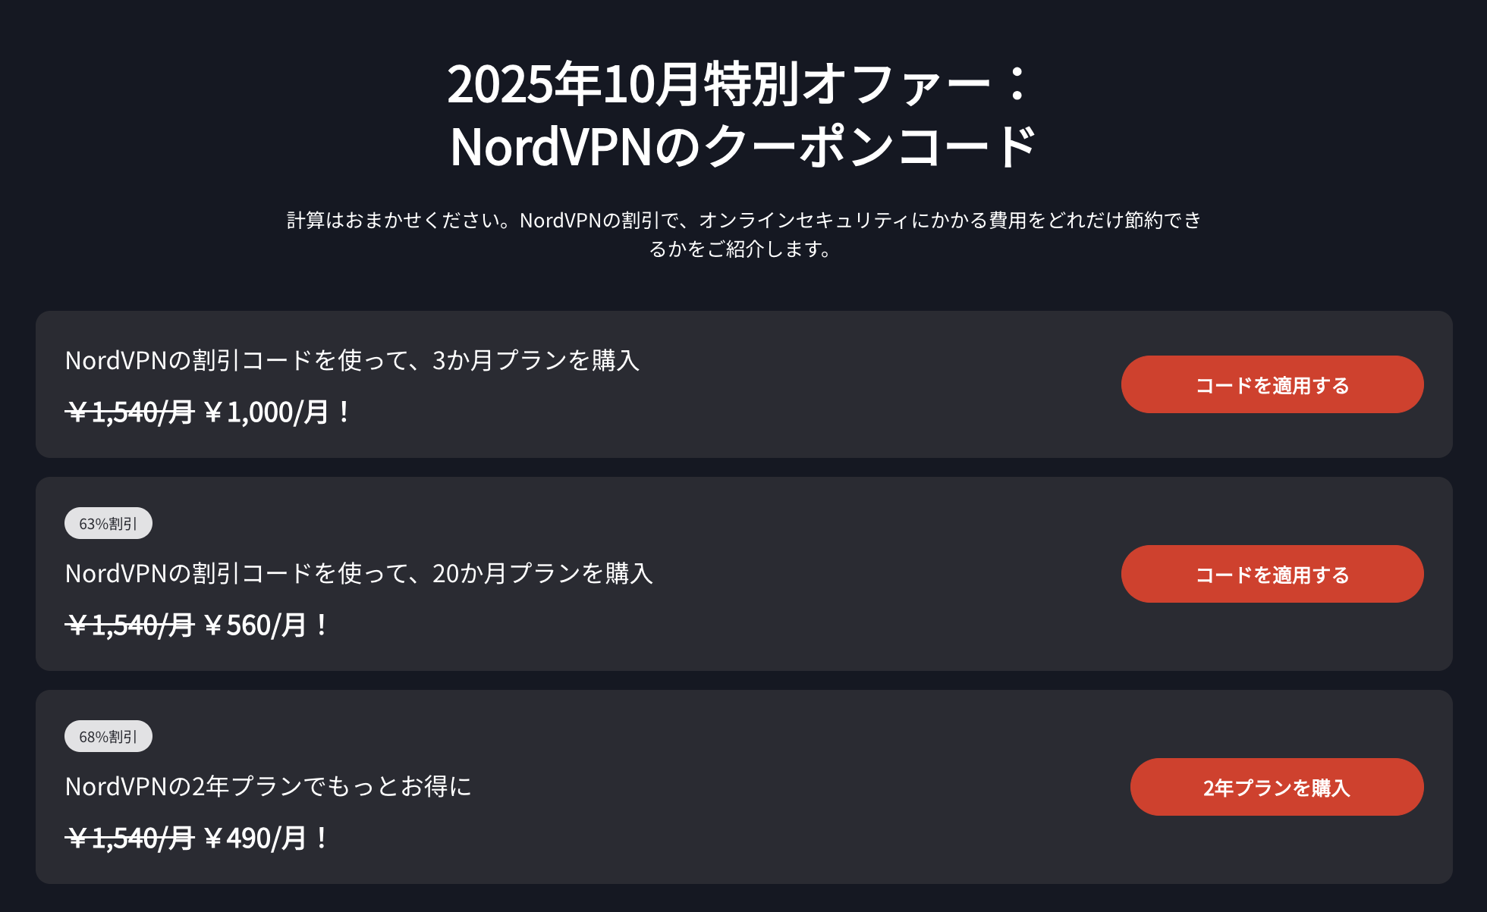Click the 2025年10月特別オファー heading text
The width and height of the screenshot is (1487, 912).
point(743,85)
